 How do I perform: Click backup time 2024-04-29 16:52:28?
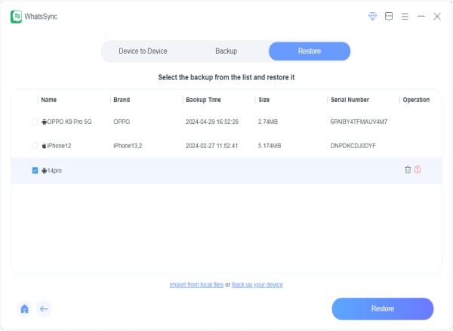212,122
